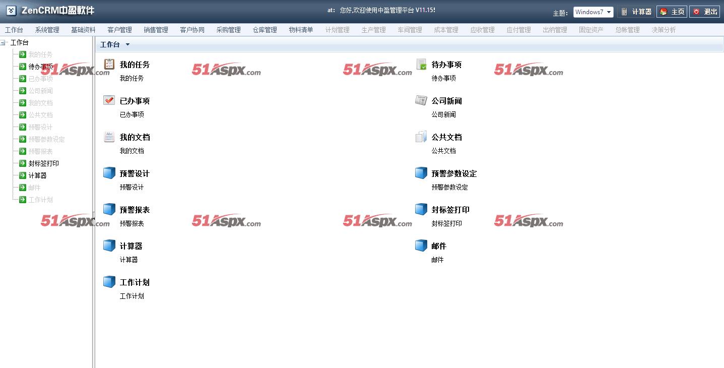
Task: Expand the 工作台 panel header dropdown arrow
Action: click(127, 44)
